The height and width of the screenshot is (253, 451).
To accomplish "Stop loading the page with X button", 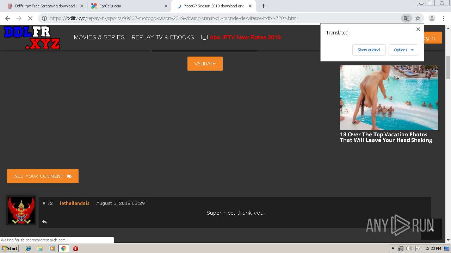I will tap(30, 18).
